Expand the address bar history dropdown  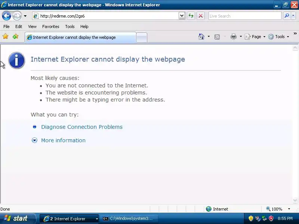182,16
